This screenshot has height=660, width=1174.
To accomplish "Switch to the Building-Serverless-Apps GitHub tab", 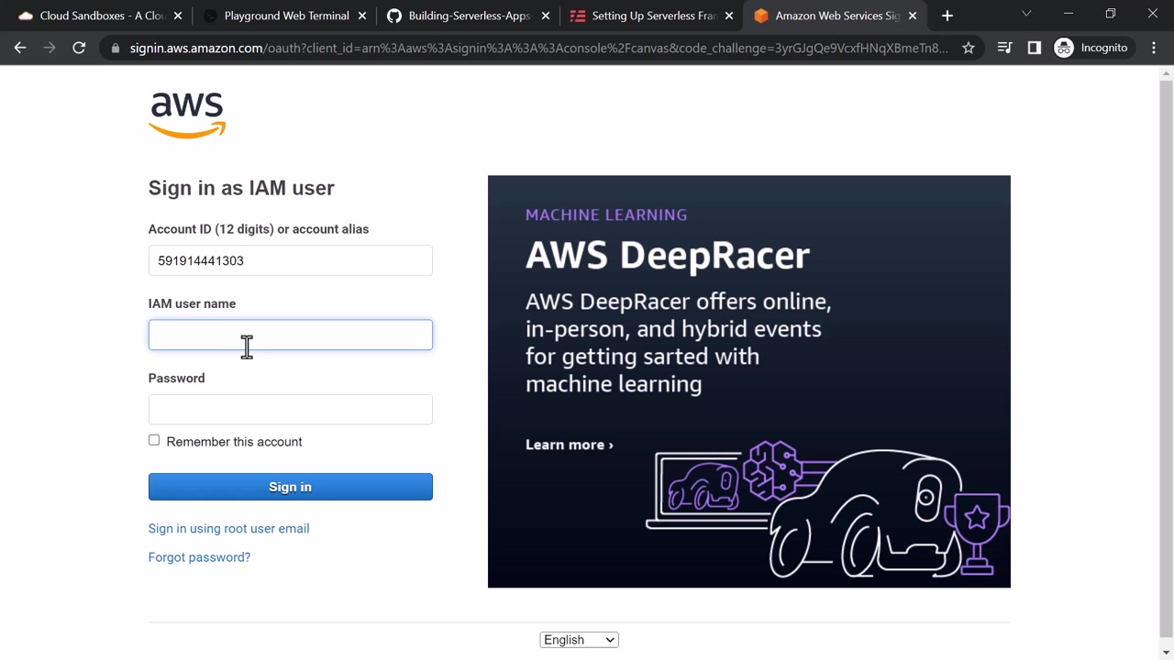I will click(467, 16).
